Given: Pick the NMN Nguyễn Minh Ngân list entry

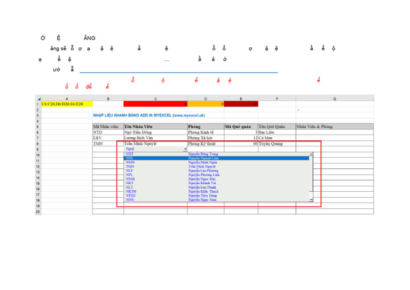Looking at the screenshot, I should tap(217, 162).
